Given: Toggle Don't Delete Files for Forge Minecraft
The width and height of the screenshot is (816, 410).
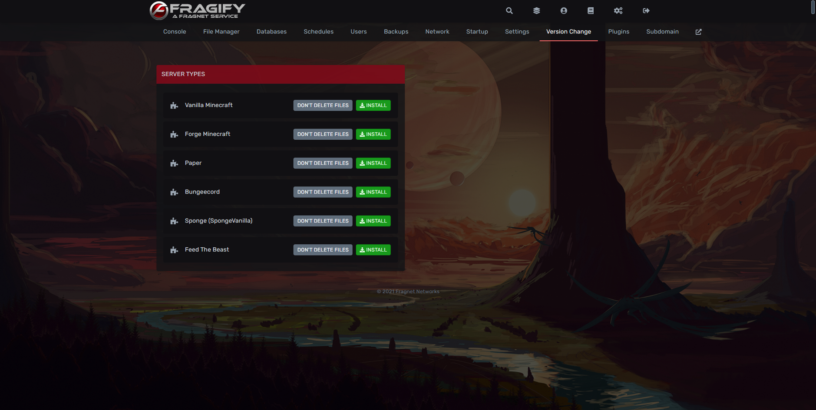Looking at the screenshot, I should click(323, 134).
